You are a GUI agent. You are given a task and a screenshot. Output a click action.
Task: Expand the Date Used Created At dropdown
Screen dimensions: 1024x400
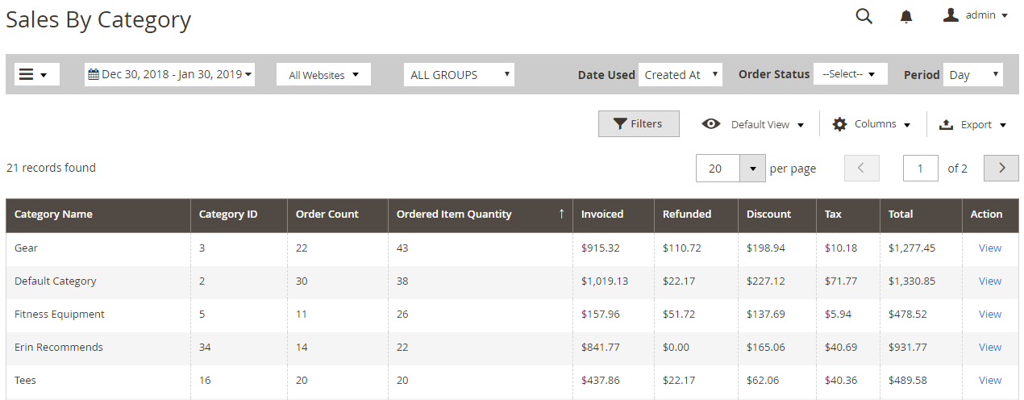[x=680, y=75]
